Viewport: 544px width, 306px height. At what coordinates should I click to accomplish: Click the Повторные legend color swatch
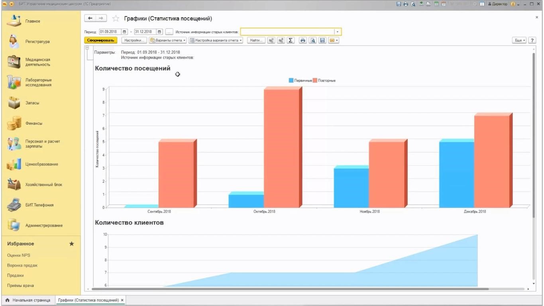point(315,81)
